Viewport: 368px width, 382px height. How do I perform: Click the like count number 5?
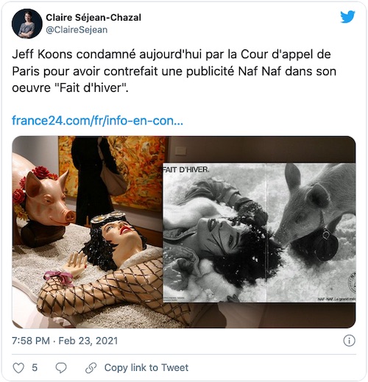click(x=35, y=367)
